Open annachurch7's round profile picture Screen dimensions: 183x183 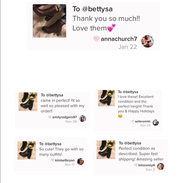point(148,41)
